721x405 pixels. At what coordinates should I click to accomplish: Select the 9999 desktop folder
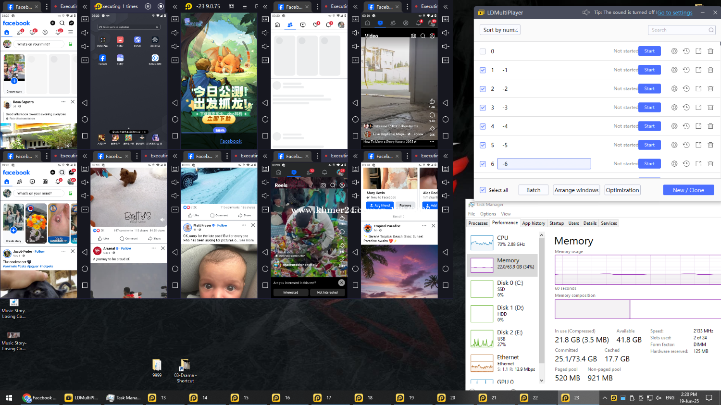click(x=157, y=368)
